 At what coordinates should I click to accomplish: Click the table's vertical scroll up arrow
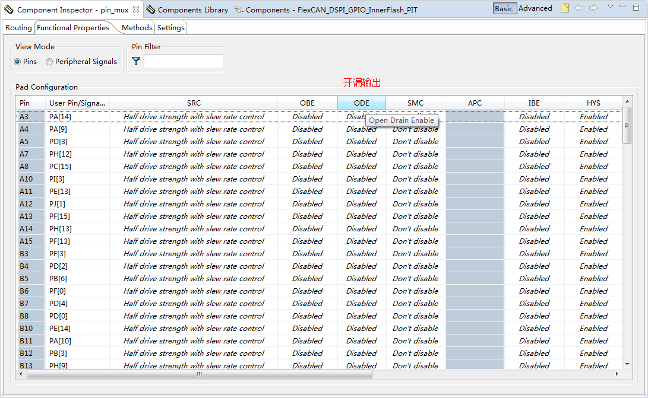[627, 101]
